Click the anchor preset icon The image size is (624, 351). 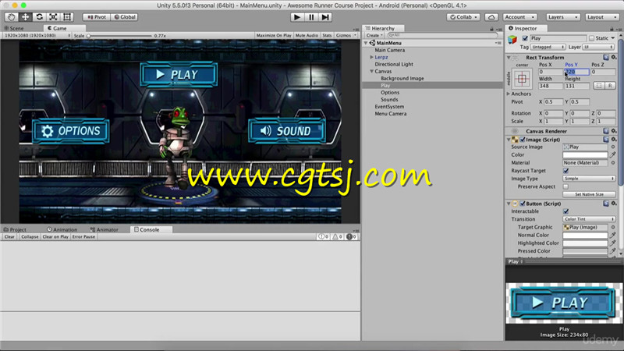point(522,79)
